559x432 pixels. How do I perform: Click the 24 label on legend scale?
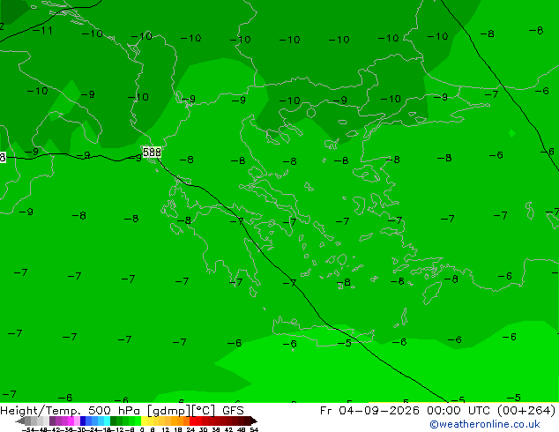tap(190, 429)
